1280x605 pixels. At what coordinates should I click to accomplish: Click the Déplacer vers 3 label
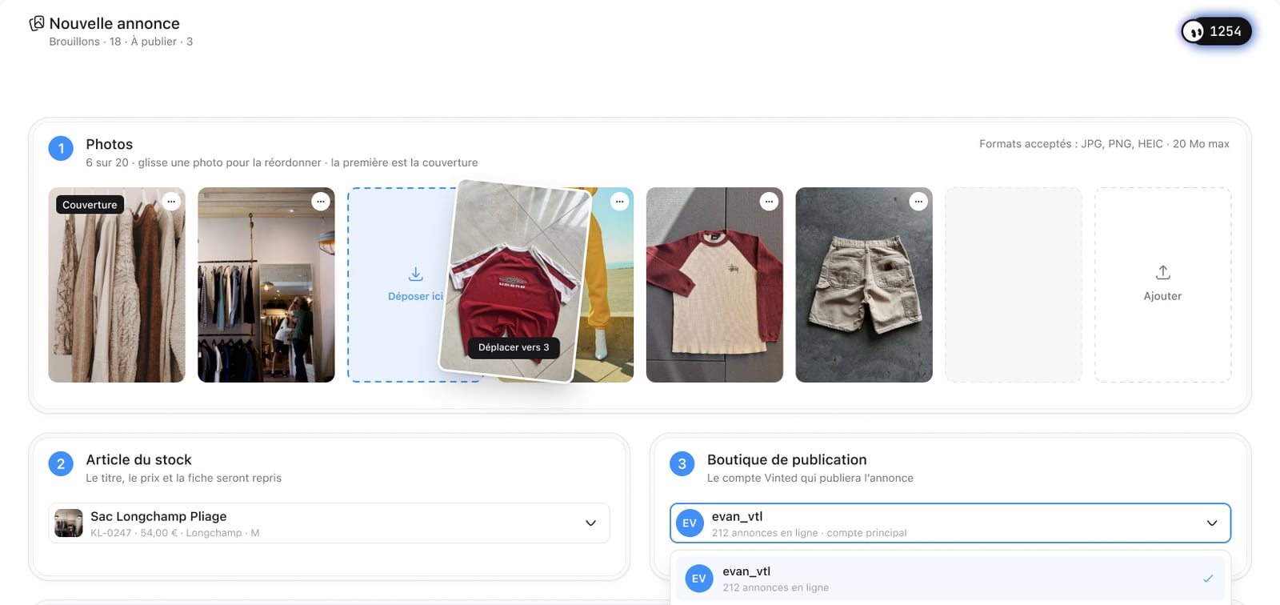click(514, 347)
